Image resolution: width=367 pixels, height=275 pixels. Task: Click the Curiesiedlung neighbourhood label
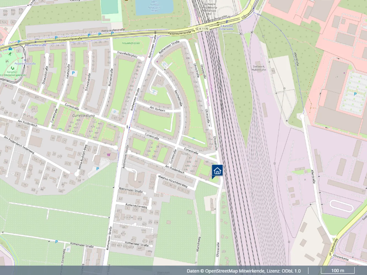point(83,116)
